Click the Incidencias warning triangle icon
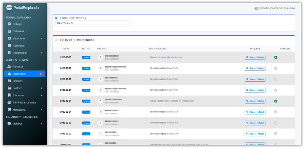This screenshot has width=304, height=148. (9, 74)
